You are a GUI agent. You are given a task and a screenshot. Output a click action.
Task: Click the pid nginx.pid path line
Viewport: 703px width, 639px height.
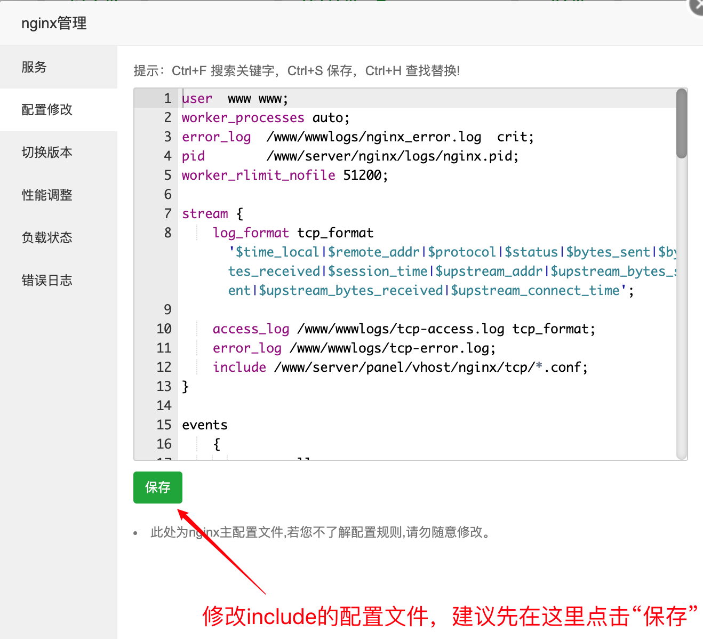coord(392,156)
